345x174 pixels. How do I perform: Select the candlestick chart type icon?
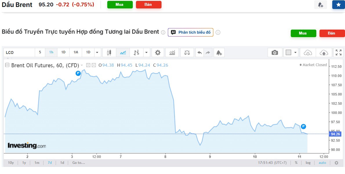coord(109,52)
